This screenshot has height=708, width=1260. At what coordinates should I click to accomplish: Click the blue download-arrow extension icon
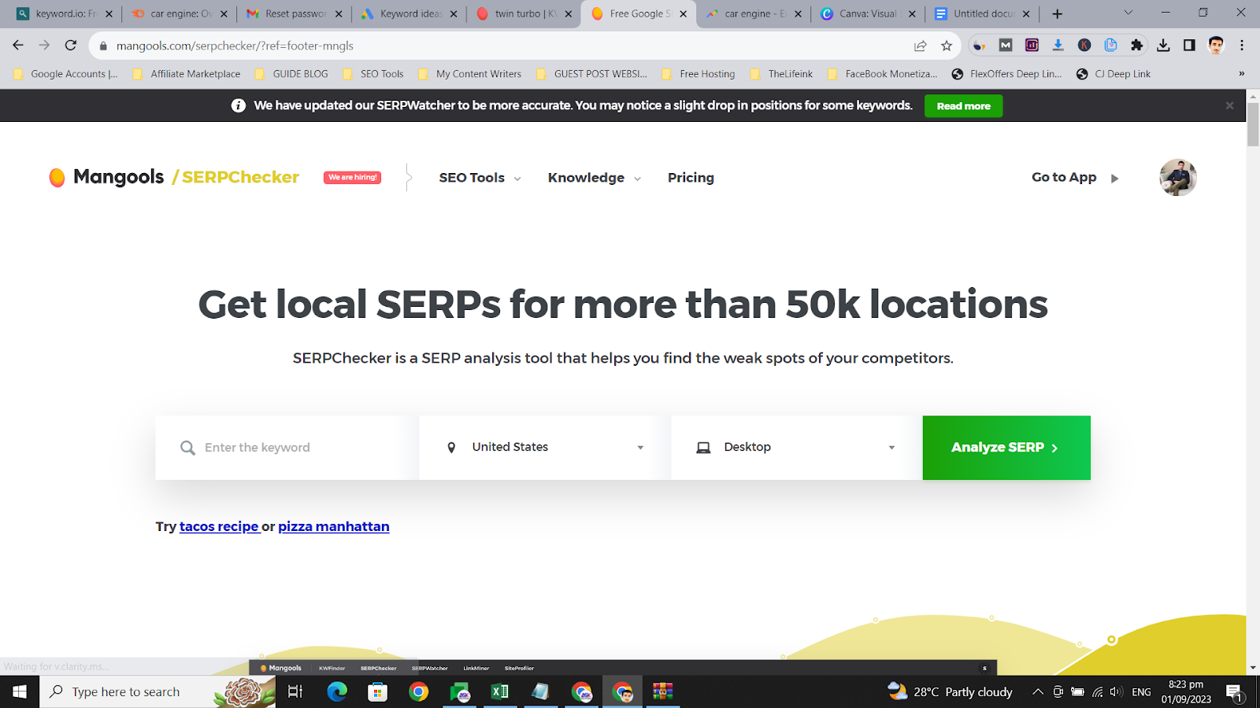coord(1058,46)
